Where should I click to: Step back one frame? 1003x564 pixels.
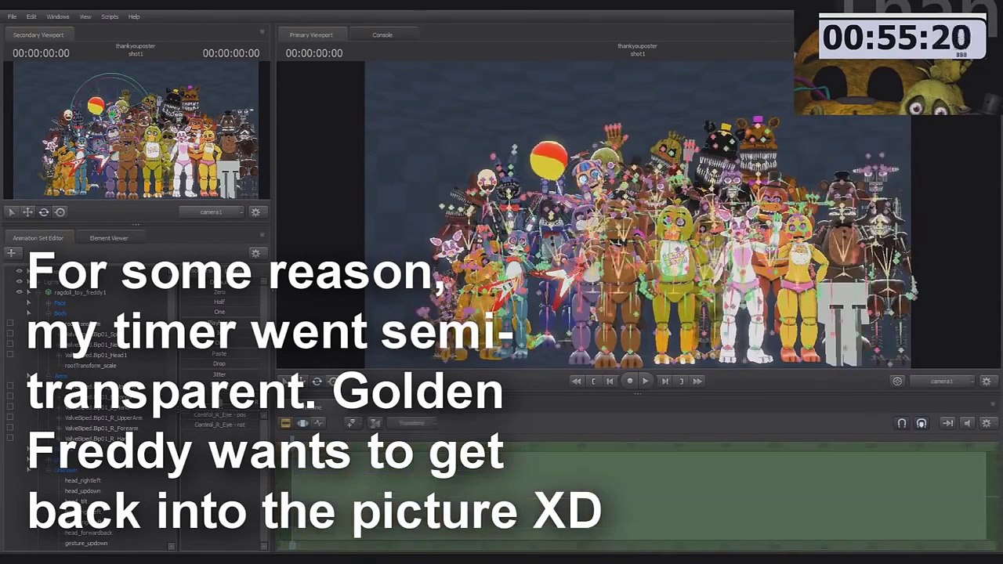click(610, 381)
